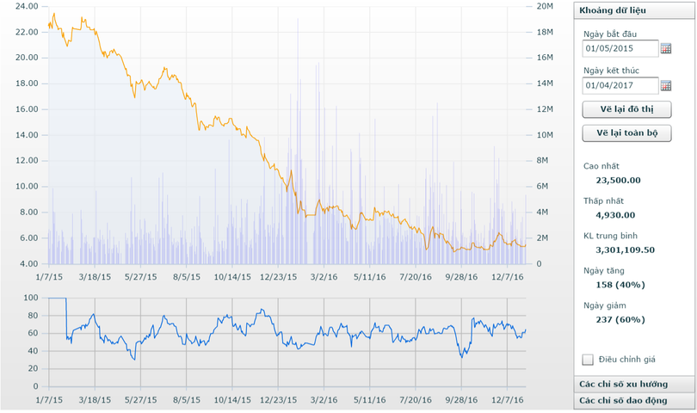Click the 10/14/15 date on the oscillator chart axis
This screenshot has height=413, width=697.
pos(232,399)
